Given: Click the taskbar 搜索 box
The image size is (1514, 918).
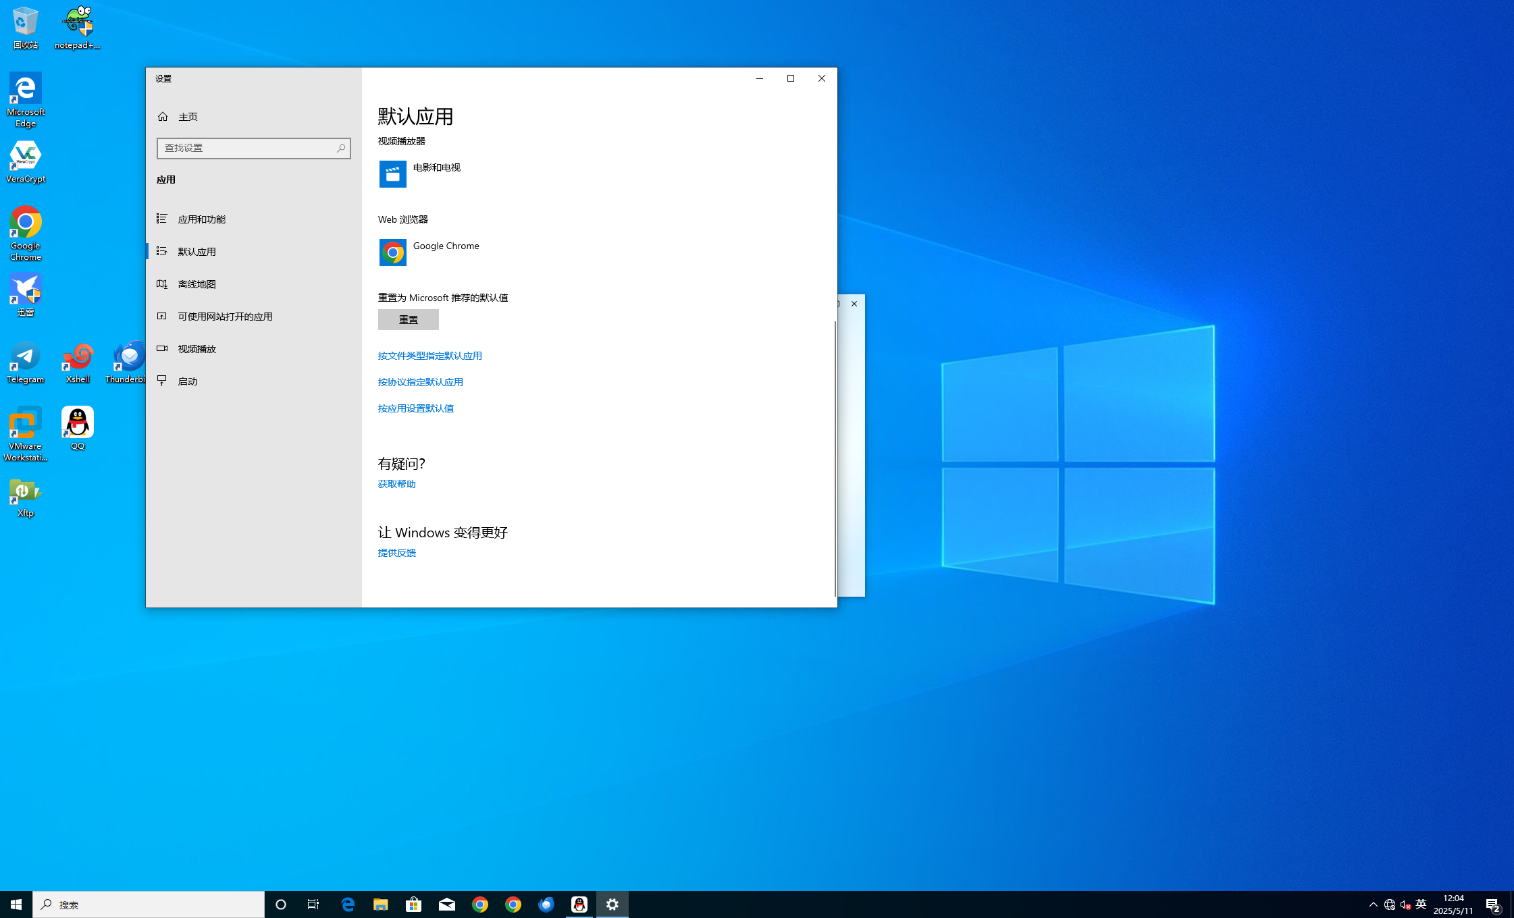Looking at the screenshot, I should [149, 905].
